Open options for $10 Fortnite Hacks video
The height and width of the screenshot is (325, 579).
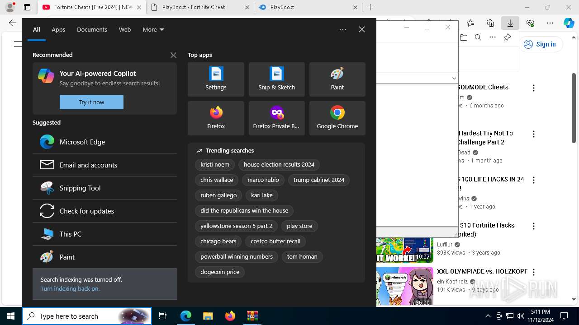pyautogui.click(x=534, y=226)
